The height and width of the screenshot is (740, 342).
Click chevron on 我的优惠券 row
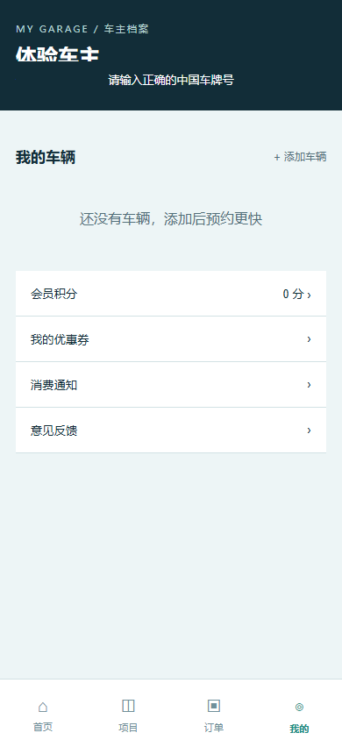tap(309, 338)
